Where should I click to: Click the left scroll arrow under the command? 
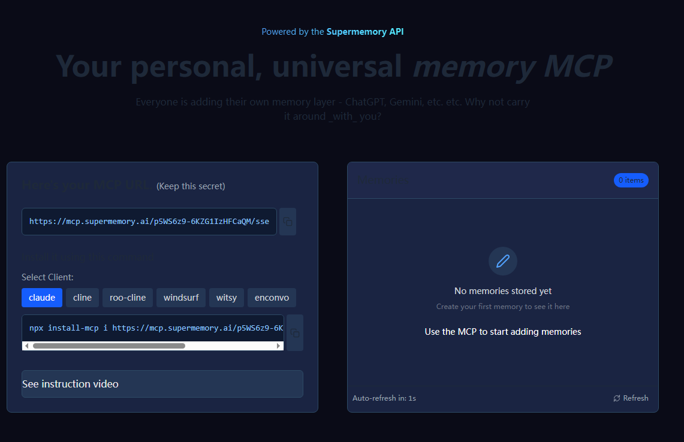tap(26, 346)
